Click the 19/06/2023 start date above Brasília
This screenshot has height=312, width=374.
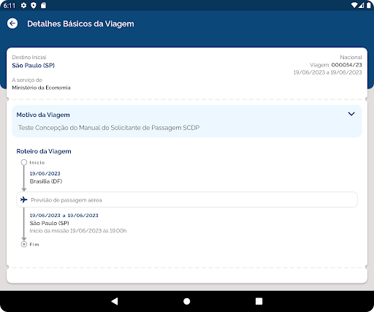coord(45,173)
